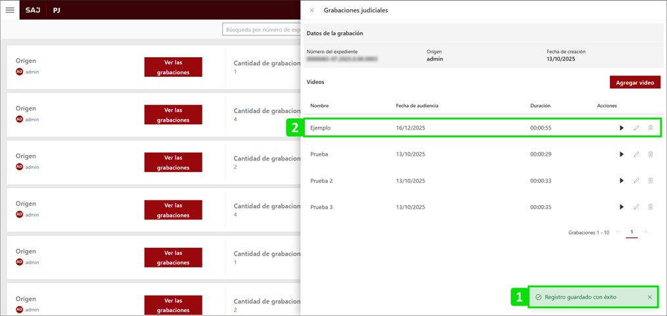This screenshot has width=667, height=316.
Task: Delete the Prueba video
Action: coord(651,154)
